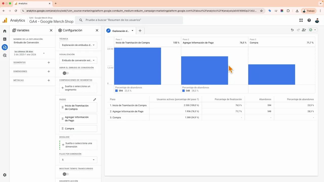The image size is (324, 182).
Task: Undo the last change
Action: [x=292, y=30]
